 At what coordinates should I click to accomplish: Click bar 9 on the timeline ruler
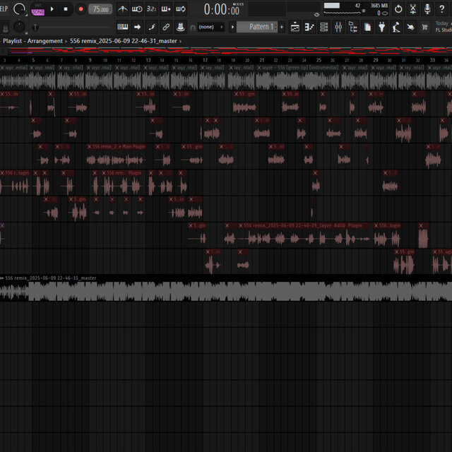point(90,60)
